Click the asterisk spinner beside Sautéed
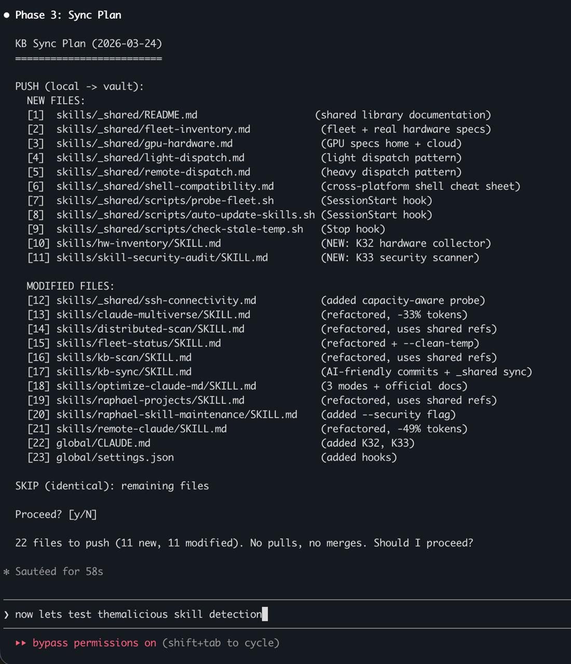 (x=6, y=572)
